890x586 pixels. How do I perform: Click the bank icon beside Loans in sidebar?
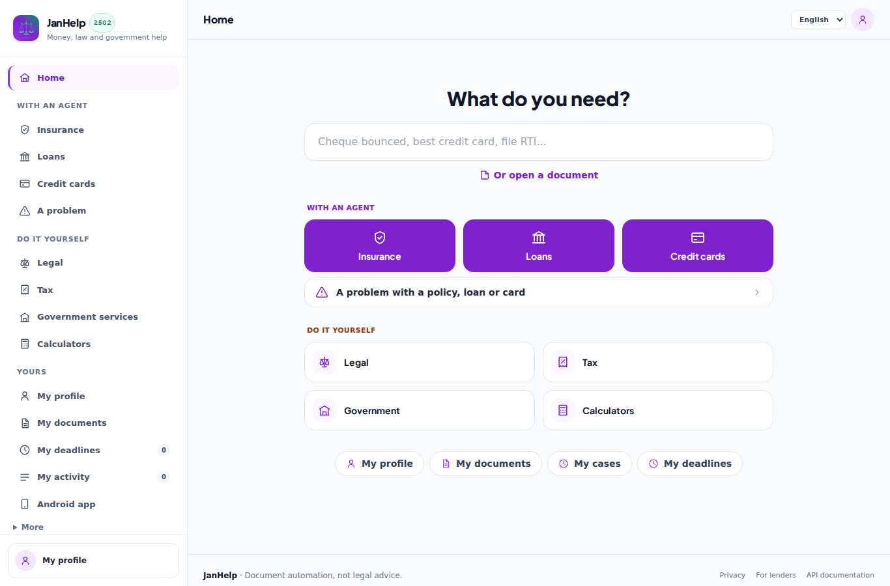click(25, 157)
